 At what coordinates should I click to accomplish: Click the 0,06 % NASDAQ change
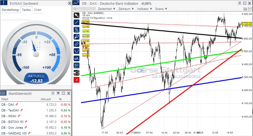tap(66, 133)
